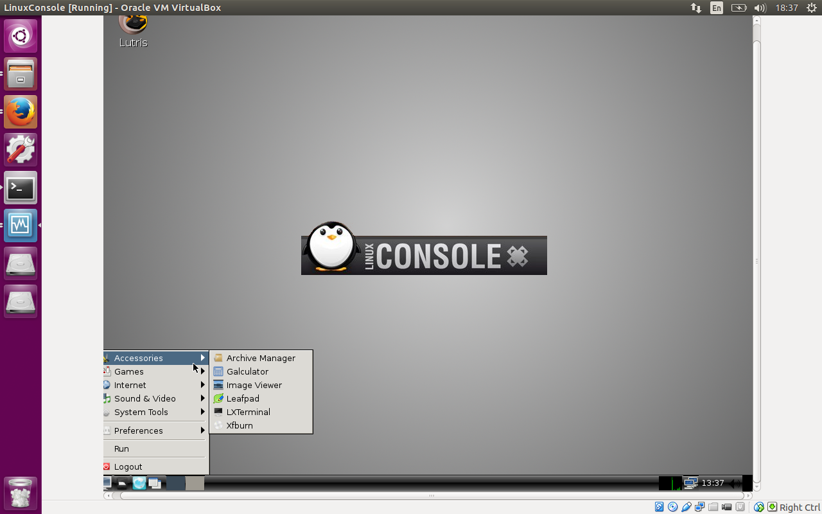Open Terminal from the Ubuntu launcher

[21, 188]
